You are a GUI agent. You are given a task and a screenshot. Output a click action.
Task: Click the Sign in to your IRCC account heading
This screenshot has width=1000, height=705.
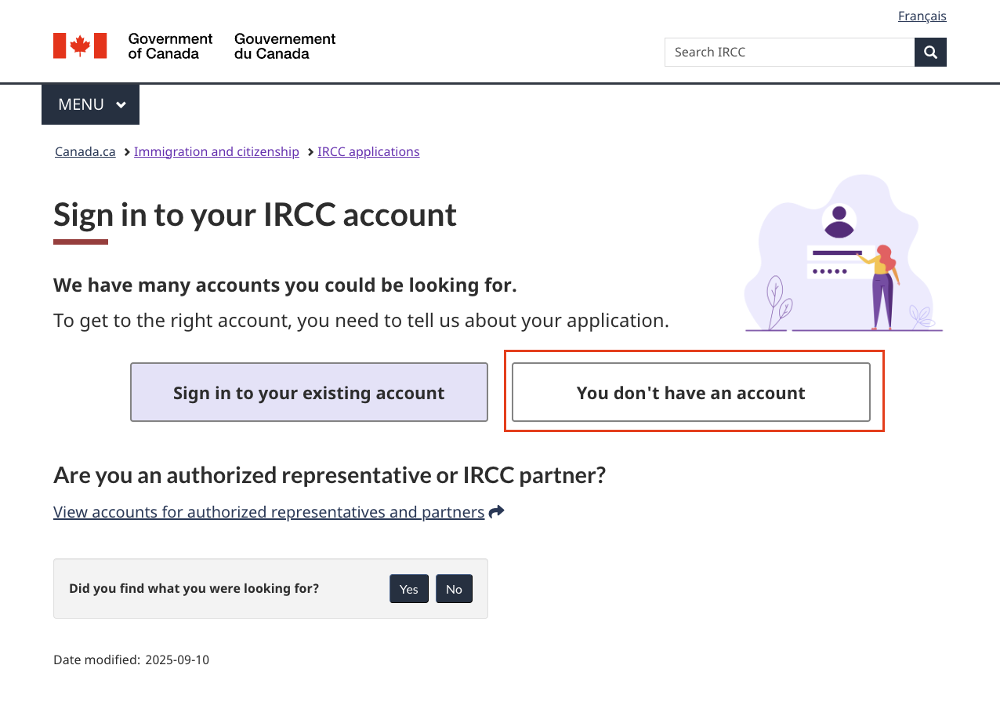[255, 215]
